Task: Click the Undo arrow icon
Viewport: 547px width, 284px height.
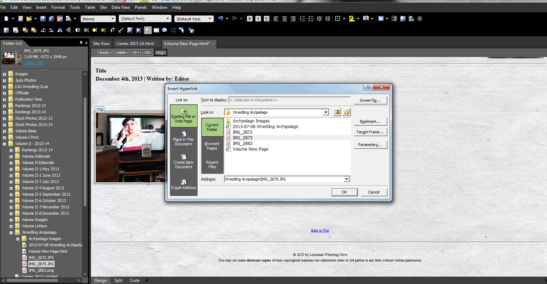Action: tap(221, 19)
